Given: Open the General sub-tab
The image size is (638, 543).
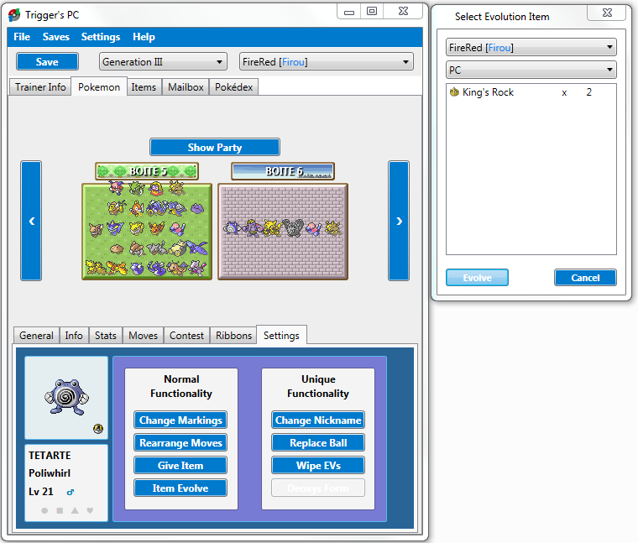Looking at the screenshot, I should (x=36, y=336).
